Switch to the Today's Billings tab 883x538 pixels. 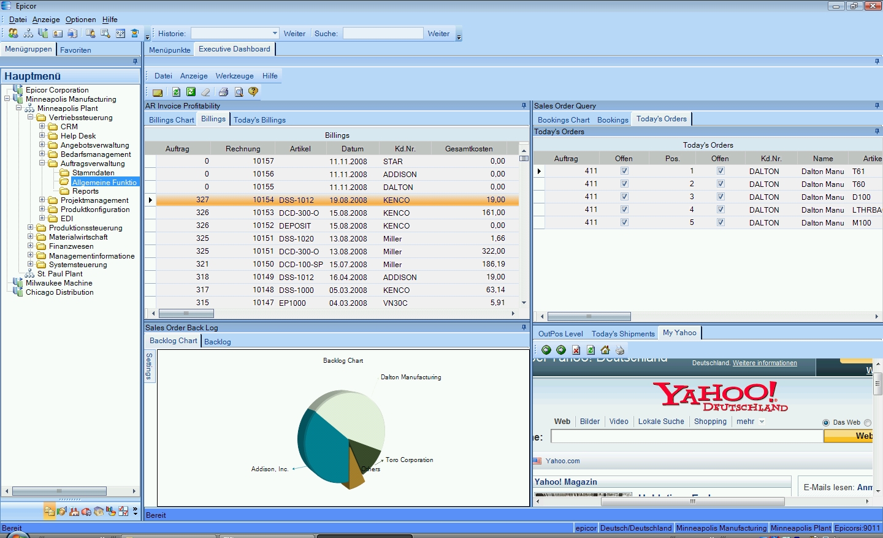pyautogui.click(x=259, y=120)
